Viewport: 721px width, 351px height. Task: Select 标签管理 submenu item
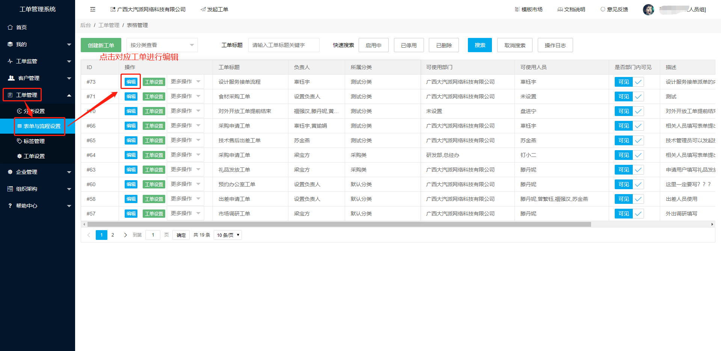(x=38, y=141)
